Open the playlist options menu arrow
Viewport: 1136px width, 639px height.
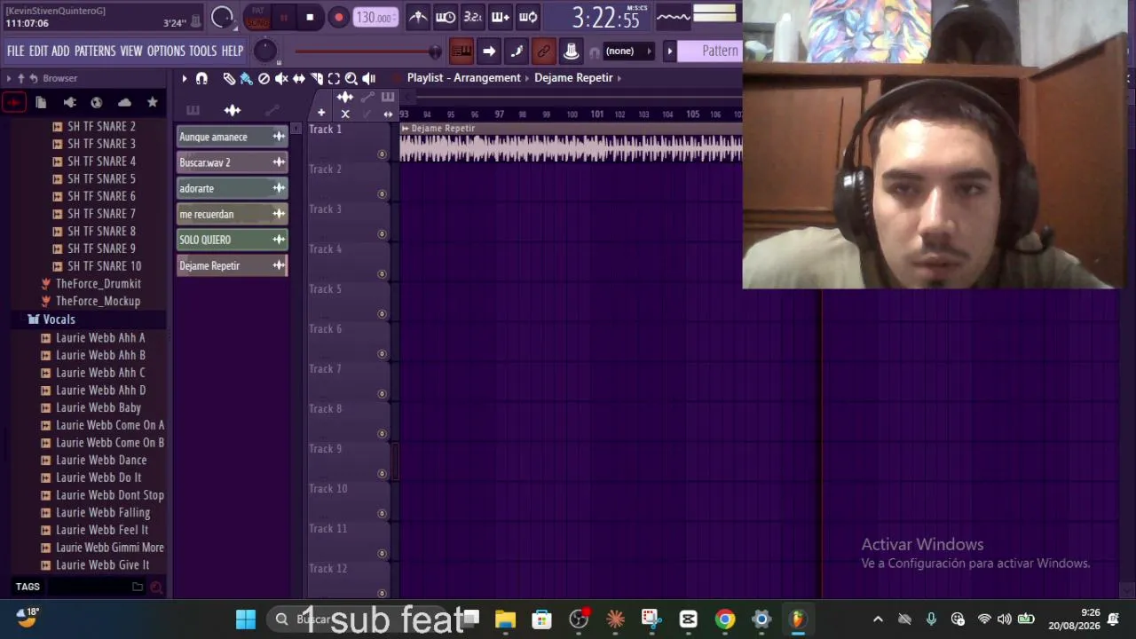(185, 78)
